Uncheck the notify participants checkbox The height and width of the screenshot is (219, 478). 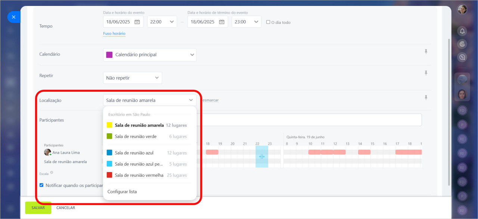click(x=41, y=185)
